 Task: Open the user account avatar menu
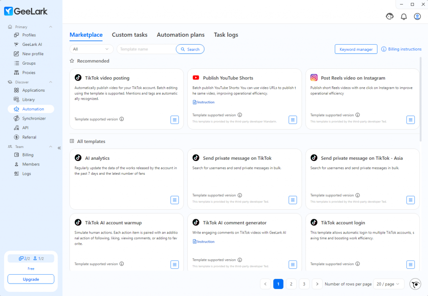[418, 17]
